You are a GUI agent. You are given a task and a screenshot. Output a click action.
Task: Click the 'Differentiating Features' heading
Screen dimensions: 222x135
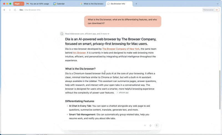(80, 101)
